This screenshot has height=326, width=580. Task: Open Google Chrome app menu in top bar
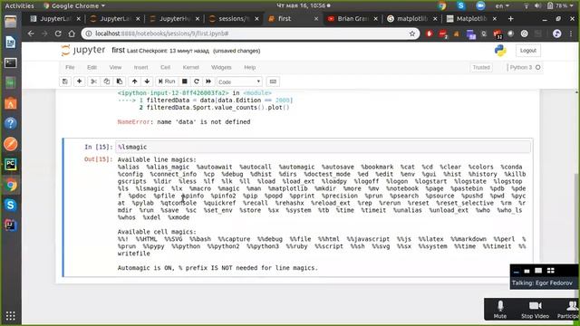74,5
